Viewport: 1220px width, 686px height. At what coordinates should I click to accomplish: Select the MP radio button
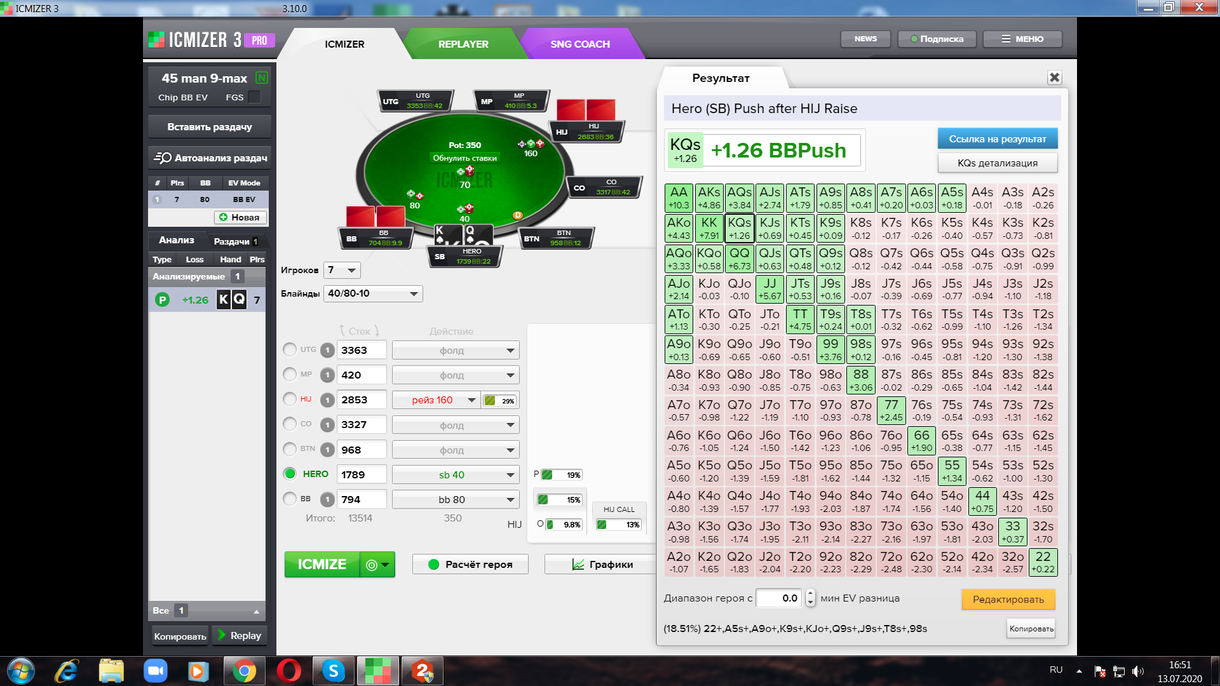pos(290,374)
